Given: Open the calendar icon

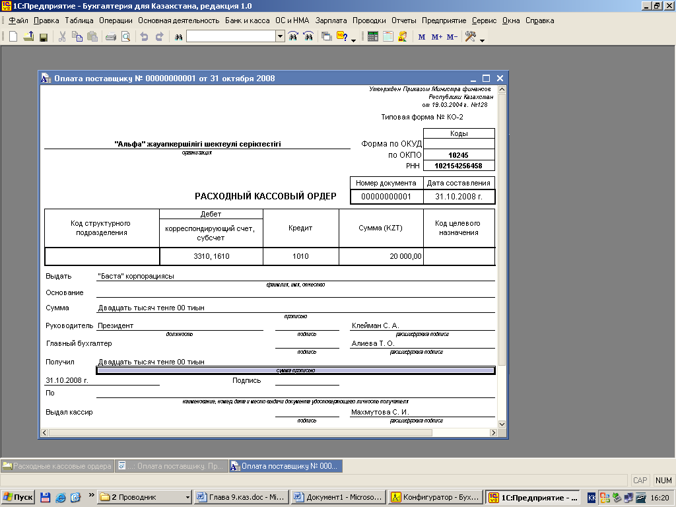Looking at the screenshot, I should [x=388, y=37].
